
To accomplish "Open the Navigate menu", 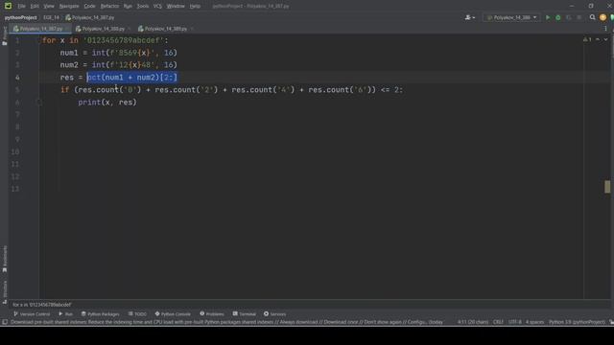I will tap(69, 7).
